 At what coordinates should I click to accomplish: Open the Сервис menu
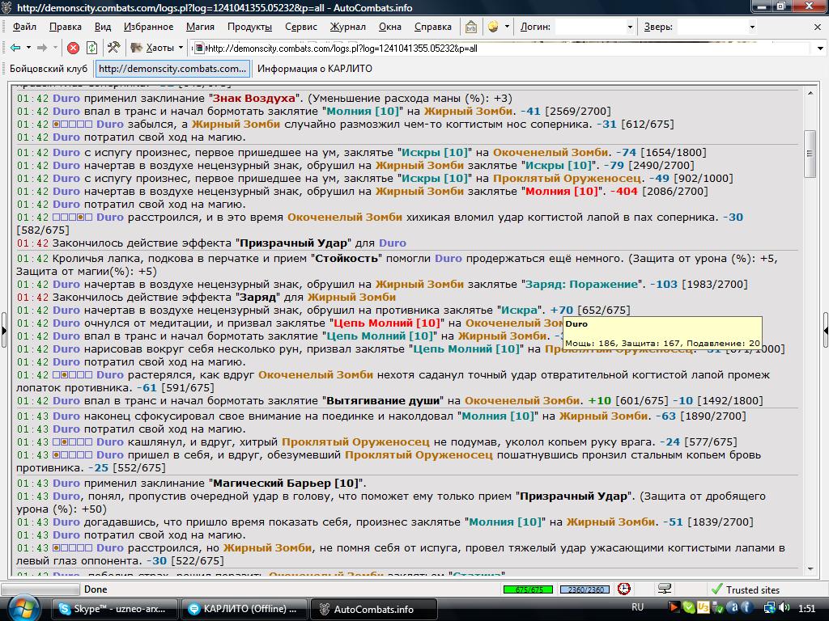click(x=301, y=27)
